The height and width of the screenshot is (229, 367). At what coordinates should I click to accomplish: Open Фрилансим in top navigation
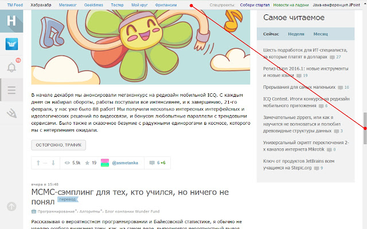(x=166, y=5)
